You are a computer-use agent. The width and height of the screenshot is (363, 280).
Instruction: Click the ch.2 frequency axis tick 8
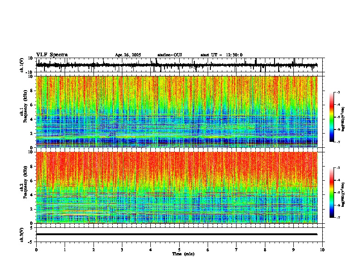(x=32, y=167)
